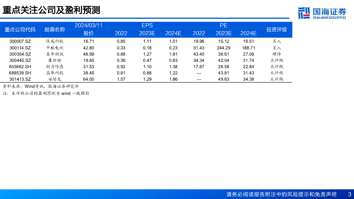Click stock name 柯力传感
Viewport: 354px width, 199px height.
(x=55, y=67)
